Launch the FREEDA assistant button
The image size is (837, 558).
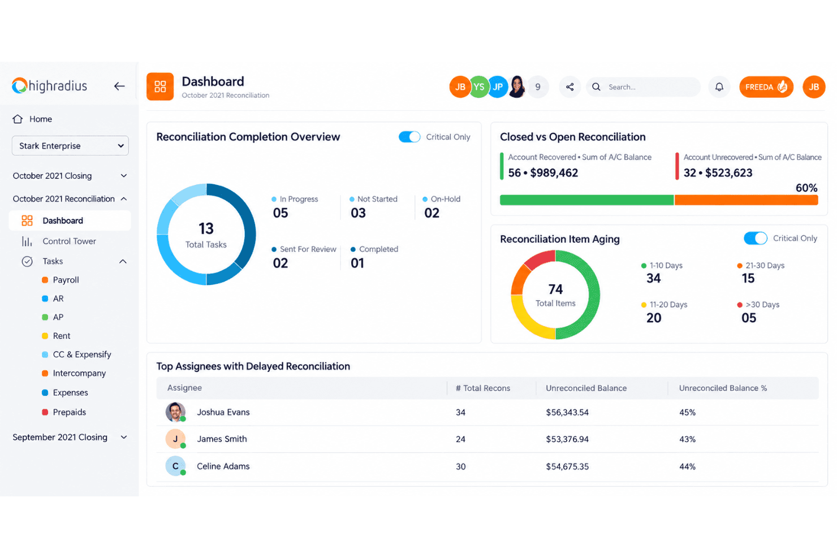pyautogui.click(x=766, y=87)
